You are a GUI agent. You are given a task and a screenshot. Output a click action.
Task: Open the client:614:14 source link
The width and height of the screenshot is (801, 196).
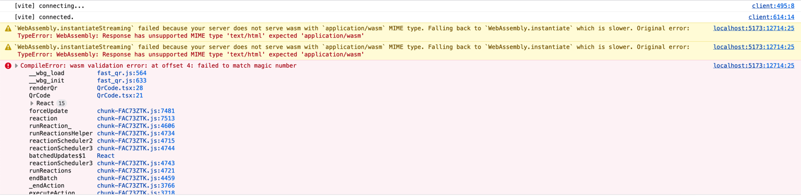(x=771, y=17)
